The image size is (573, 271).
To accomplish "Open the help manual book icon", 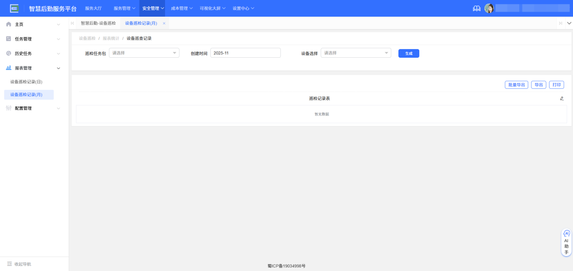I will [476, 8].
